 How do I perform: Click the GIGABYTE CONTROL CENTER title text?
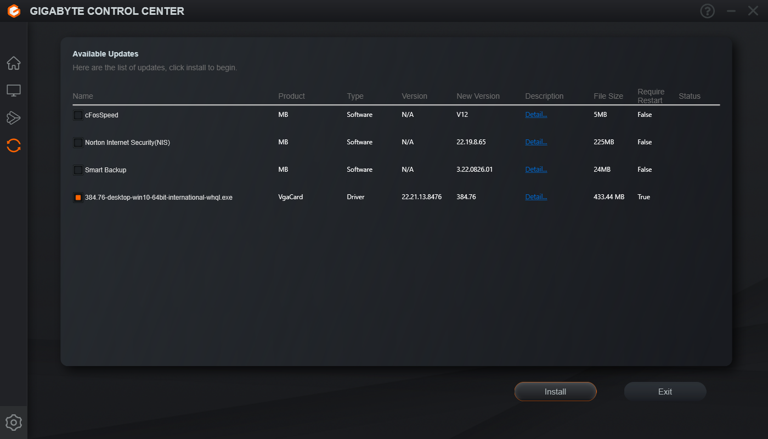click(x=107, y=11)
